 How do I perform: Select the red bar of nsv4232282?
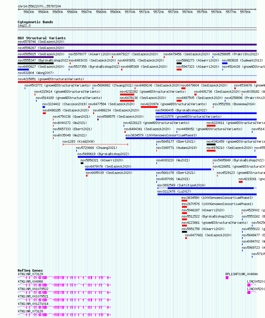pos(127,95)
